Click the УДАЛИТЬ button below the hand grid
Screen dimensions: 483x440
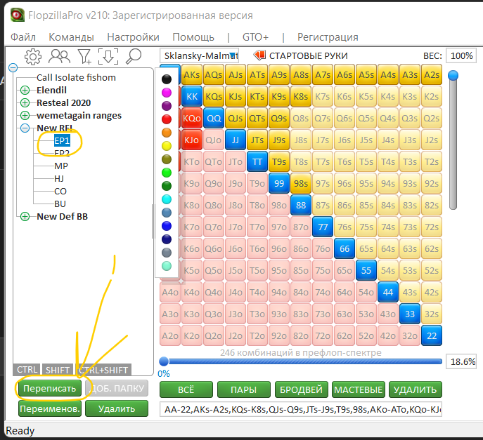click(x=416, y=389)
